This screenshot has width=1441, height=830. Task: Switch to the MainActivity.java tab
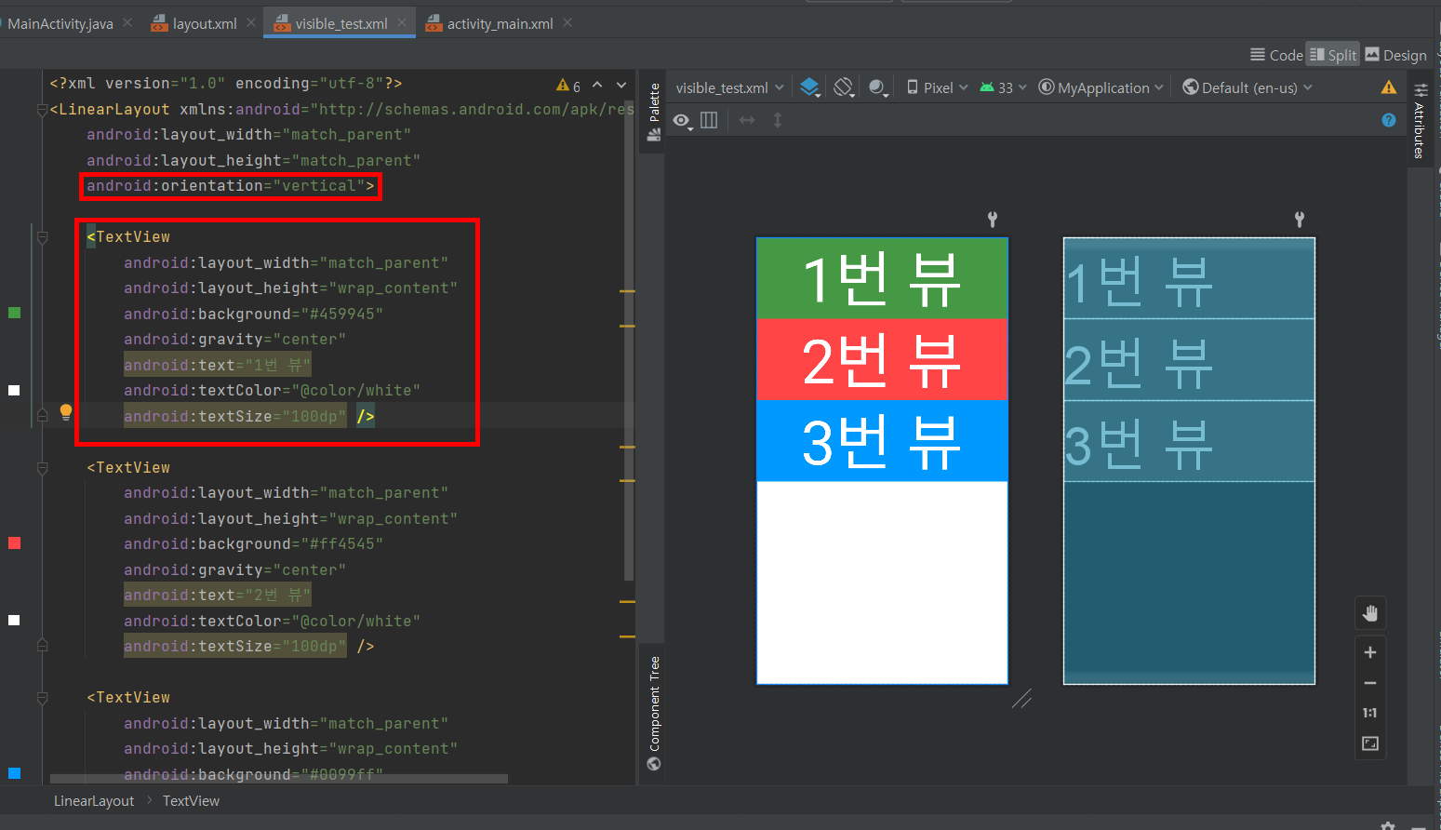pos(60,23)
